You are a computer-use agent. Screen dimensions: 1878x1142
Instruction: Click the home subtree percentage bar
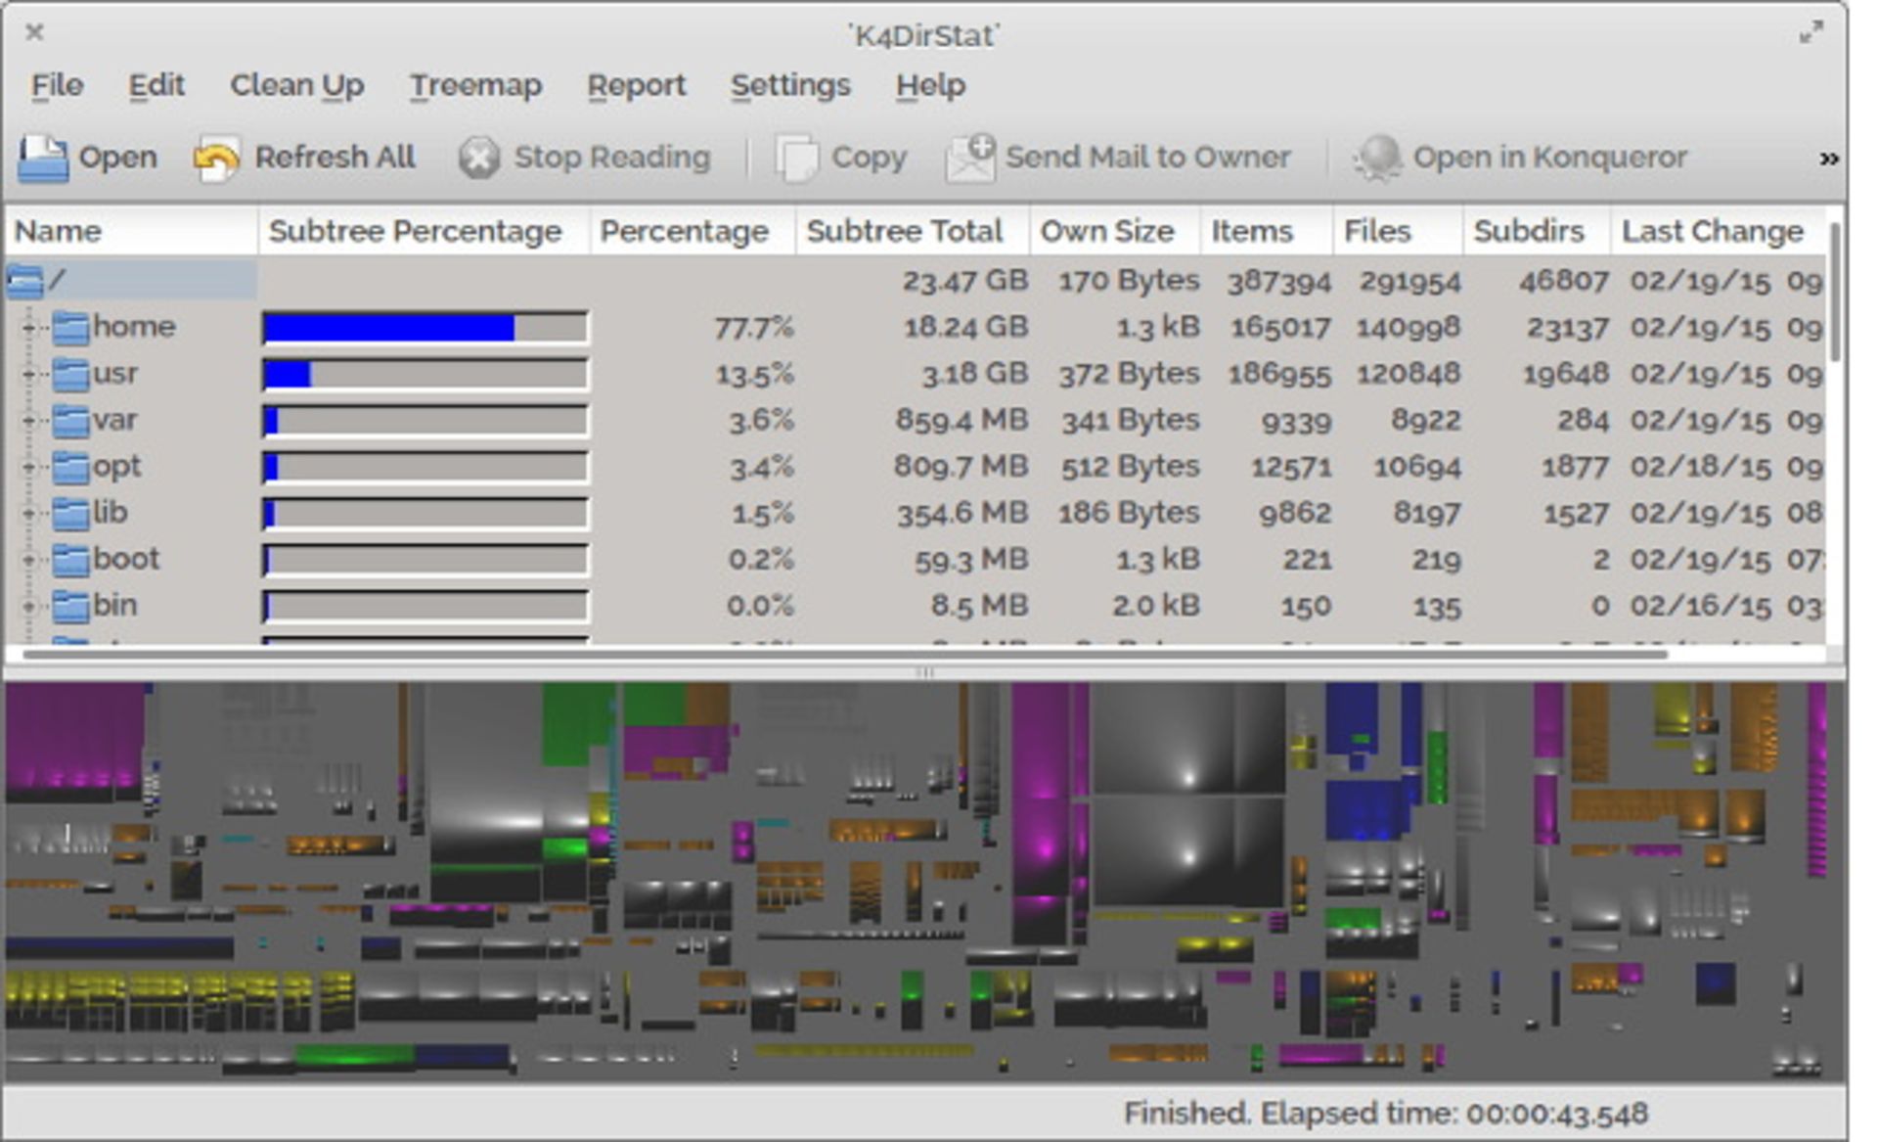click(x=425, y=328)
